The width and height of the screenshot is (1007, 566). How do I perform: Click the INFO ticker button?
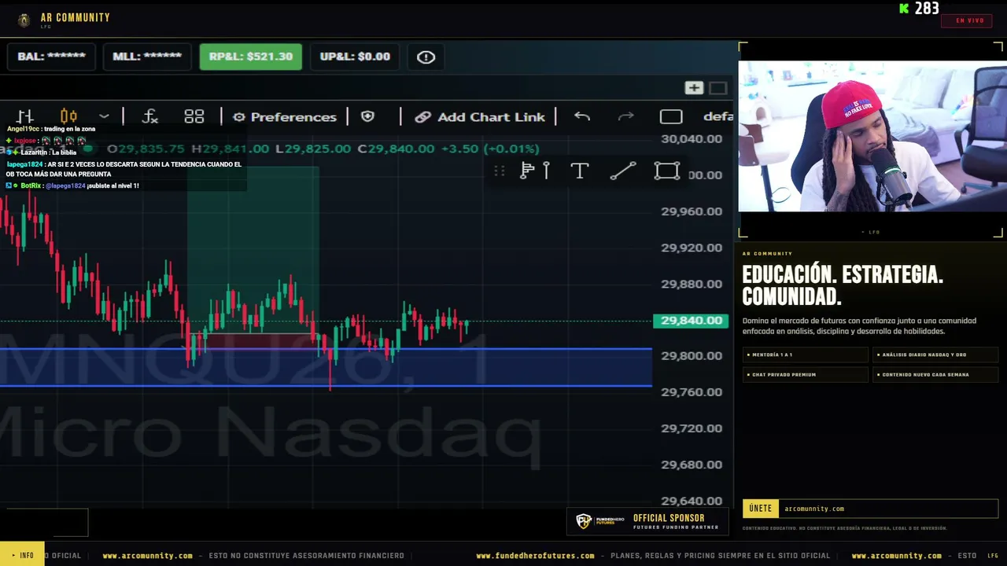tap(22, 555)
